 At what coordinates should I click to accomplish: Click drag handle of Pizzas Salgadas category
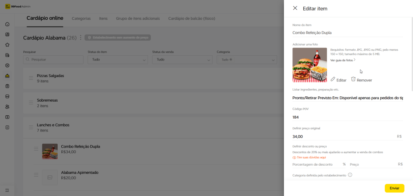point(31,78)
